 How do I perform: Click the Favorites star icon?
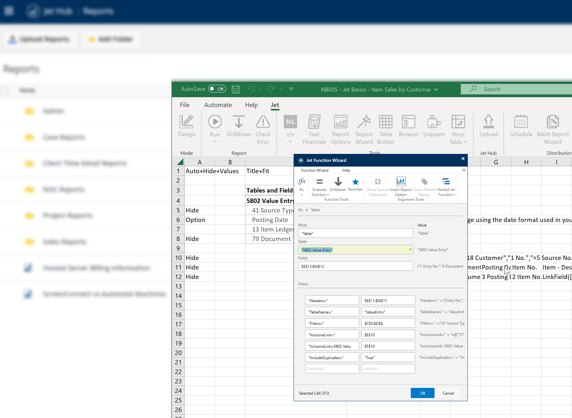pyautogui.click(x=355, y=182)
